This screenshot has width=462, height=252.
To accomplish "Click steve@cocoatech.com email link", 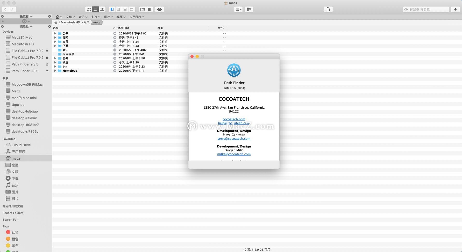I will (234, 139).
